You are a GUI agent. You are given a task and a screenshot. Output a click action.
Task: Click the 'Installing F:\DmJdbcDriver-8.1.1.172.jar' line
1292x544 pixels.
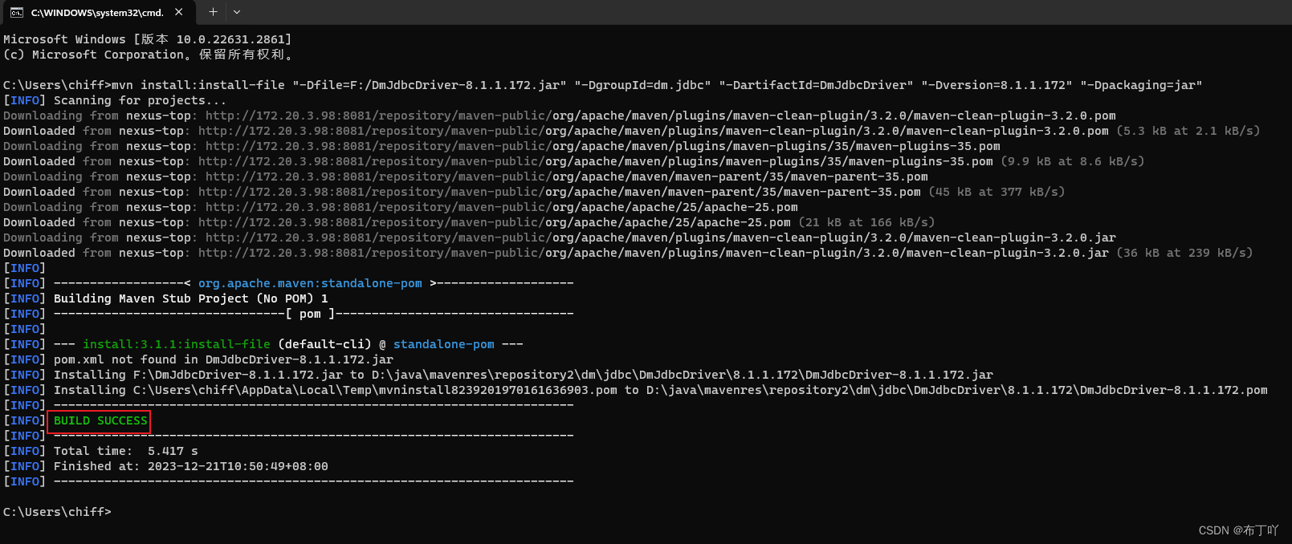524,375
